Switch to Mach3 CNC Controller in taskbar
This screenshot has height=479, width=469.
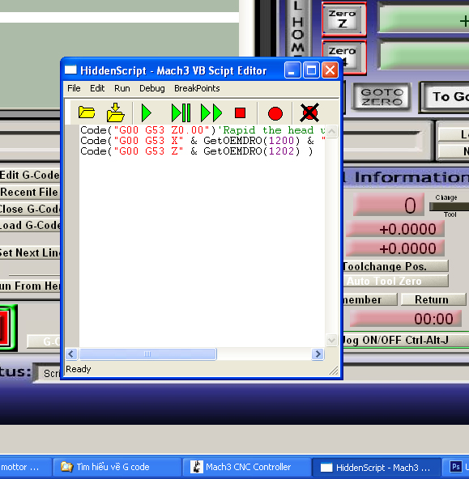246,467
